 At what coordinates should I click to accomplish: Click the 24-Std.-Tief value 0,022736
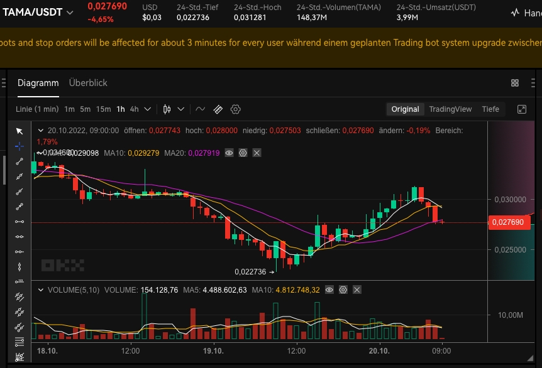193,17
